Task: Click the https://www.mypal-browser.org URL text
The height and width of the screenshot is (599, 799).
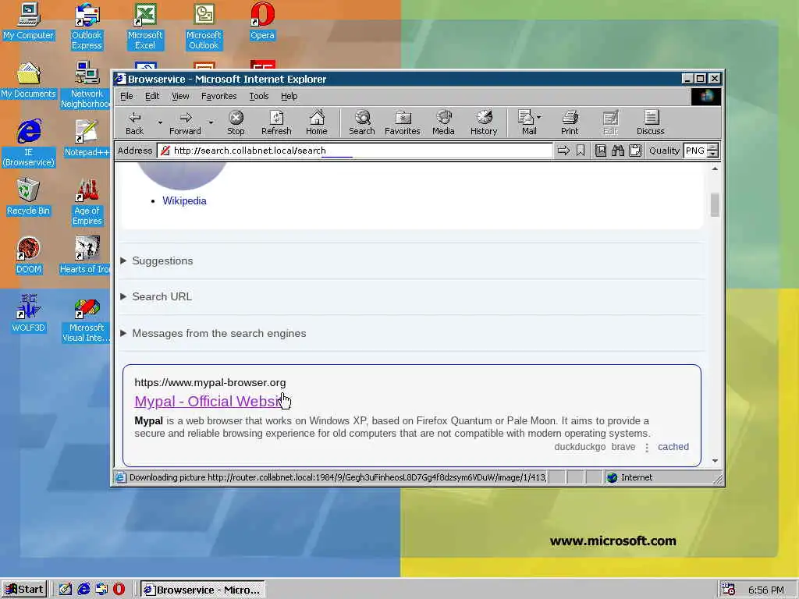Action: [210, 382]
